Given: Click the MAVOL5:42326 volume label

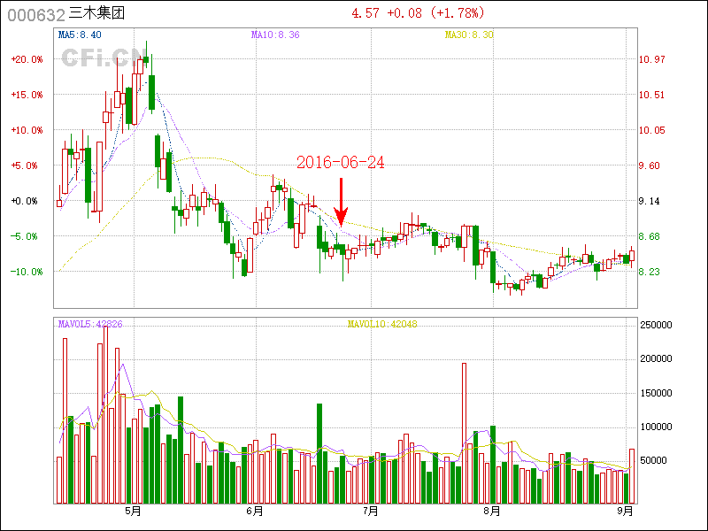Looking at the screenshot, I should [x=90, y=324].
